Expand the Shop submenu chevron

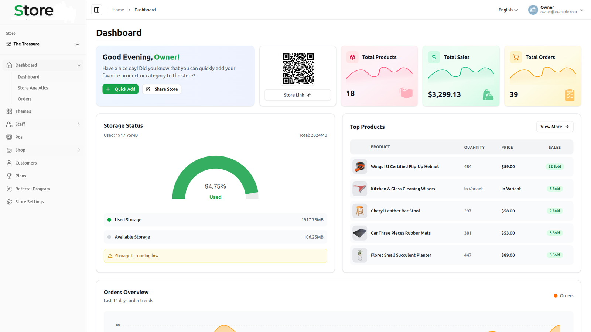point(79,150)
